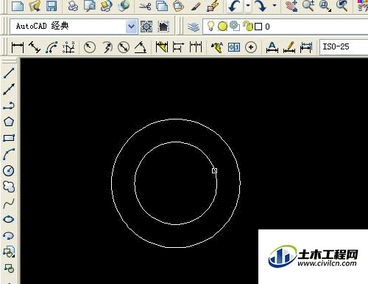Viewport: 368px width, 284px height.
Task: Open Plot Preview icon
Action: (90, 5)
